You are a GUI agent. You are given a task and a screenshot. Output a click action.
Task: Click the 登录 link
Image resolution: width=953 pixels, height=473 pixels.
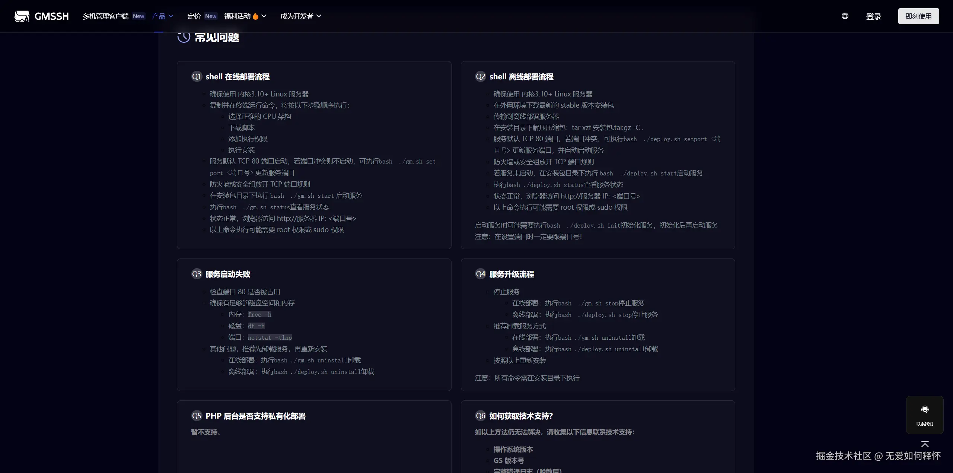[873, 16]
